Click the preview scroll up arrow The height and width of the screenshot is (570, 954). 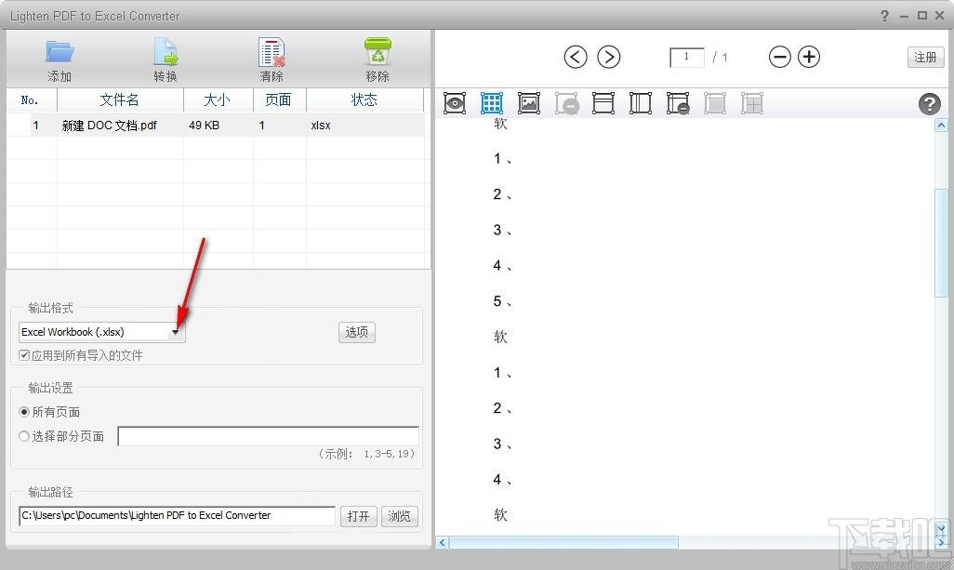[941, 126]
